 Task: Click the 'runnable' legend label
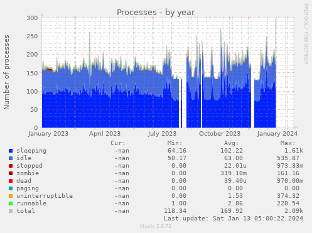31,203
